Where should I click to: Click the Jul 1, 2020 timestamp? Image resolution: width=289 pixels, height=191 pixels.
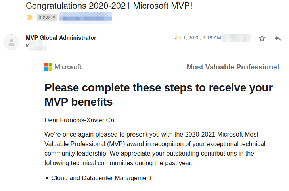point(198,38)
